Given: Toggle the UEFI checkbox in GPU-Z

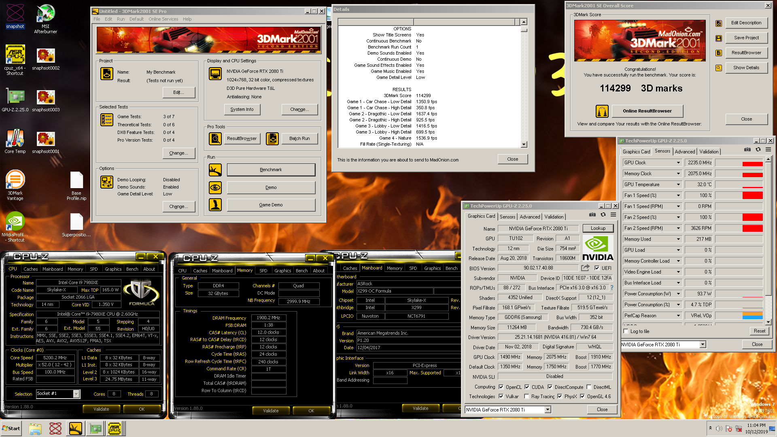Looking at the screenshot, I should [x=597, y=268].
